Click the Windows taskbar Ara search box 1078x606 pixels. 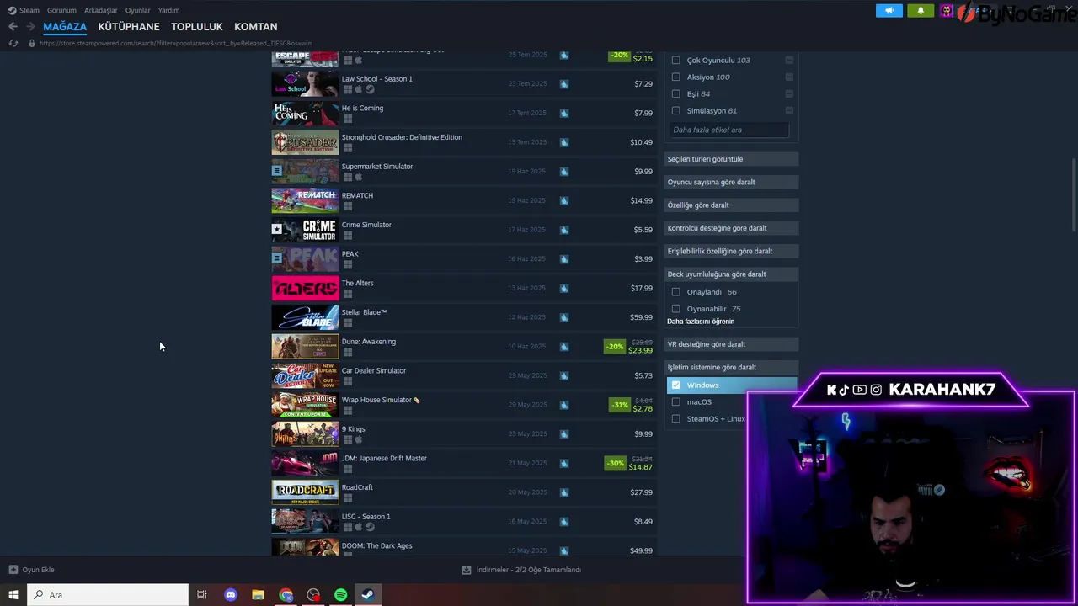click(108, 595)
